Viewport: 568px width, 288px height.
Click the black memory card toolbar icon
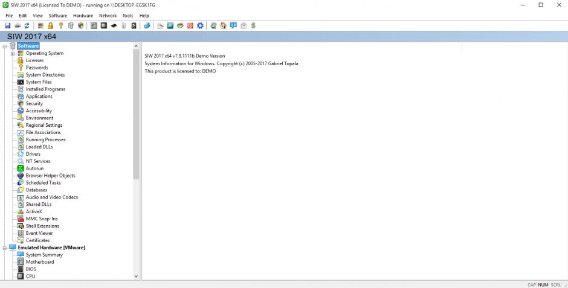point(114,26)
